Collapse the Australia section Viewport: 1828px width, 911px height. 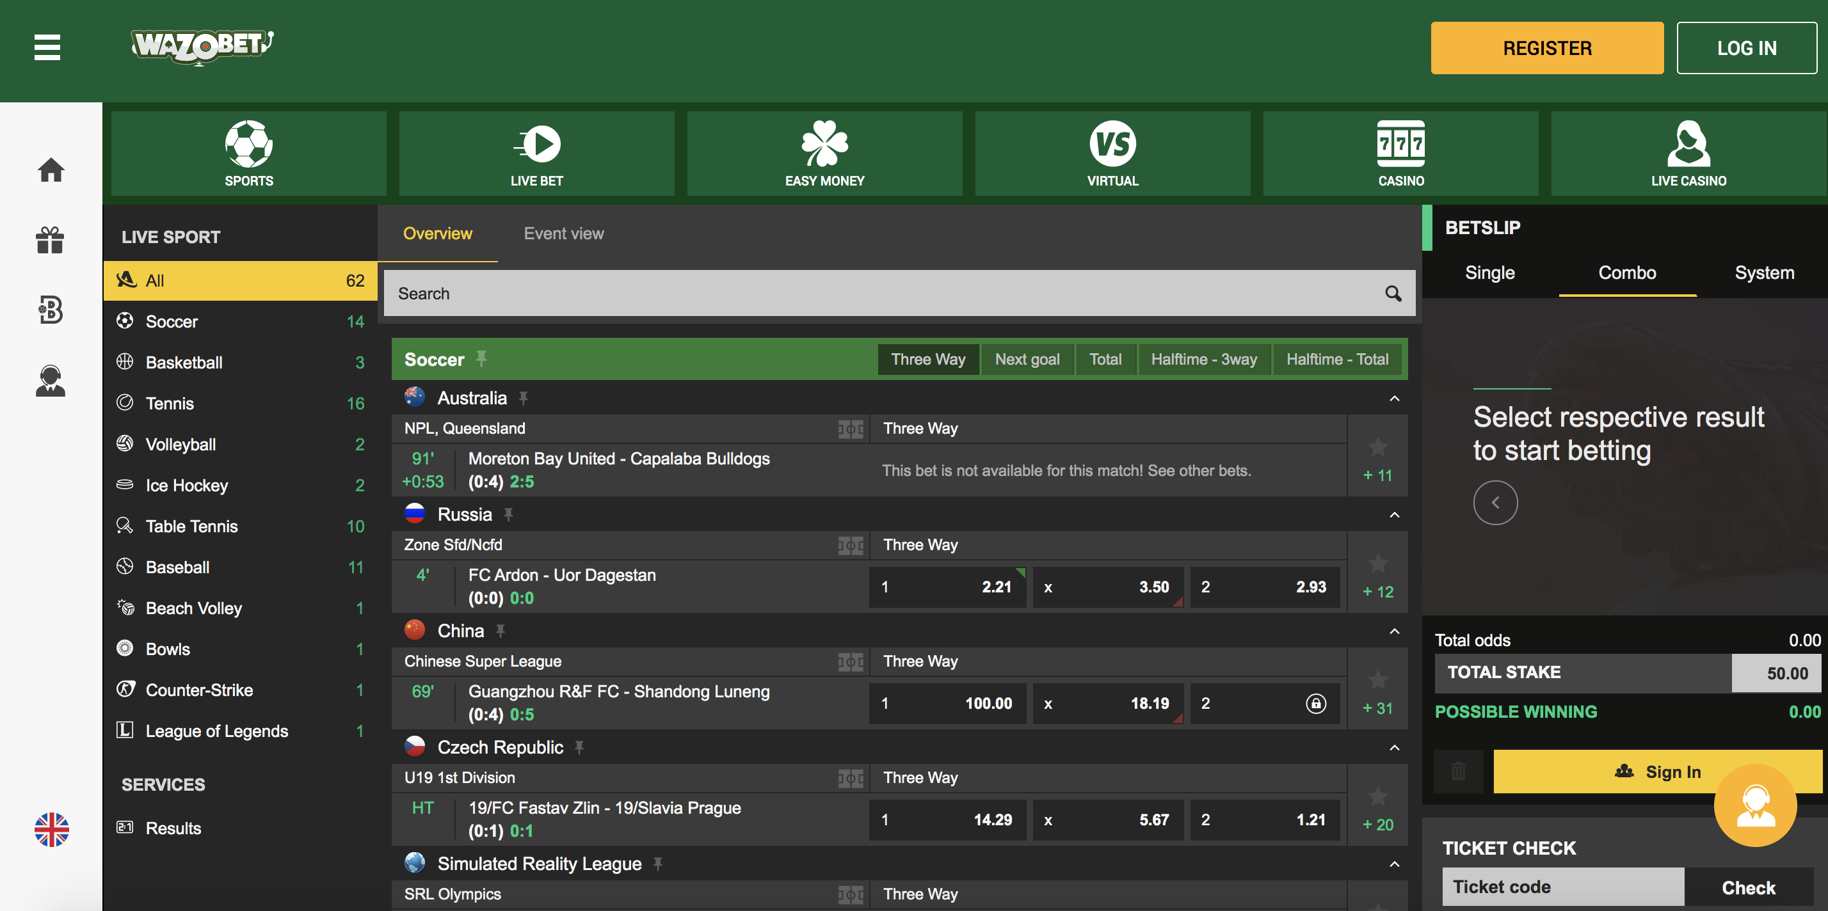tap(1395, 398)
